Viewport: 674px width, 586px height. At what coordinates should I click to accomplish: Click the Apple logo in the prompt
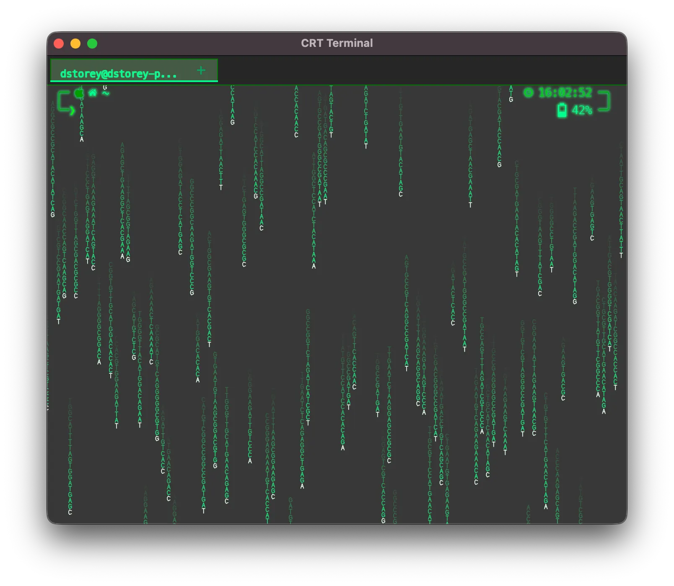pos(79,93)
